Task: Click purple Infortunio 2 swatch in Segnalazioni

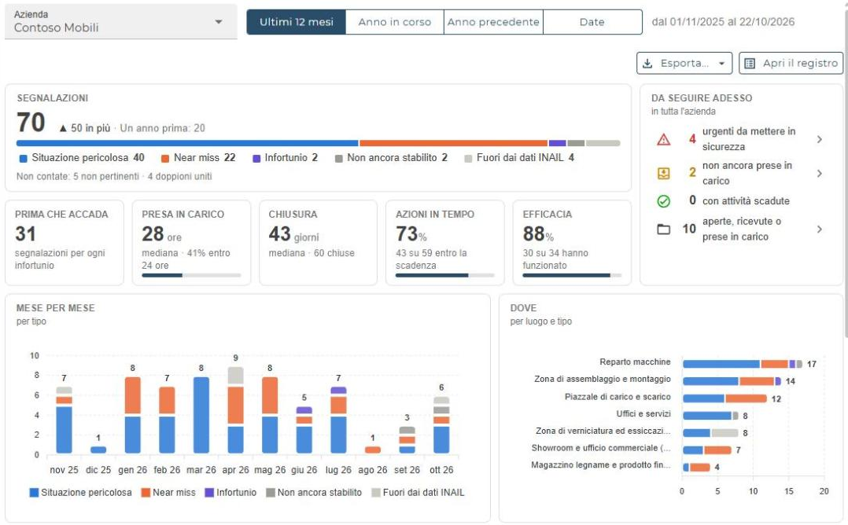Action: tap(256, 159)
